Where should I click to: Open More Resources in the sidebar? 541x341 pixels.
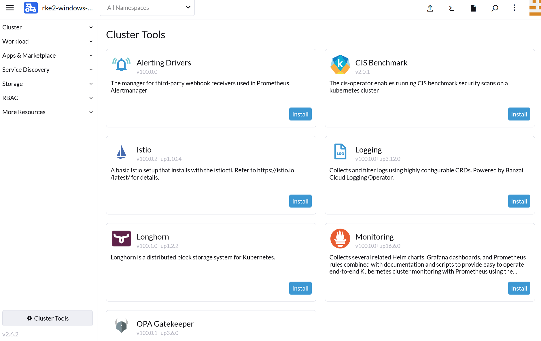[24, 112]
